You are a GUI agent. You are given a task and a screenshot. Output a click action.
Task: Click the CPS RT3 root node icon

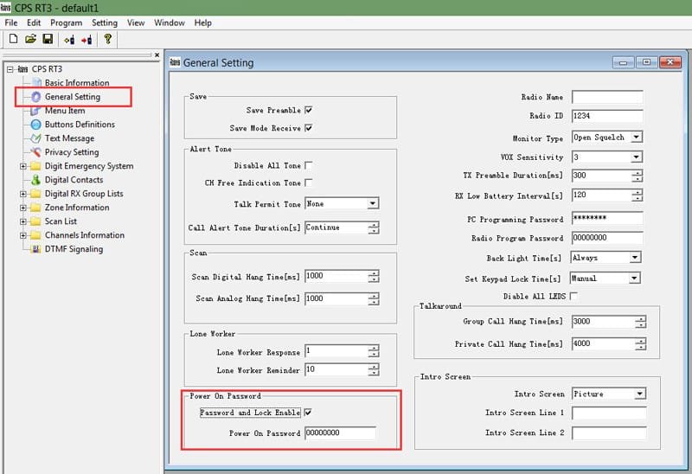22,69
